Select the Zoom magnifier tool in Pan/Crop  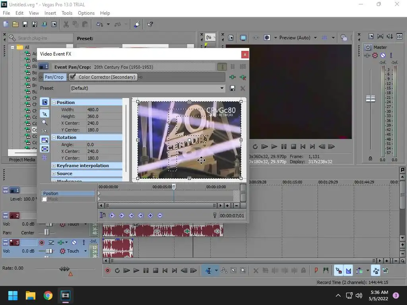pos(45,122)
